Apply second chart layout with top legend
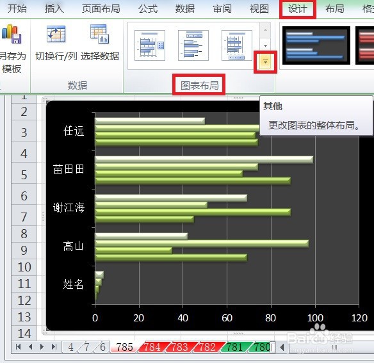374x363 pixels. [193, 45]
